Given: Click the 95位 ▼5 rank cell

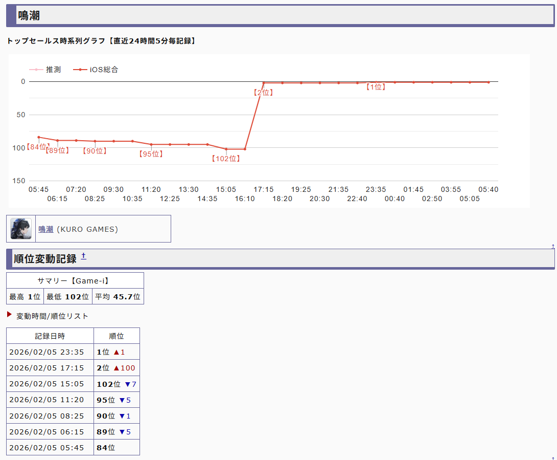Looking at the screenshot, I should coord(117,400).
